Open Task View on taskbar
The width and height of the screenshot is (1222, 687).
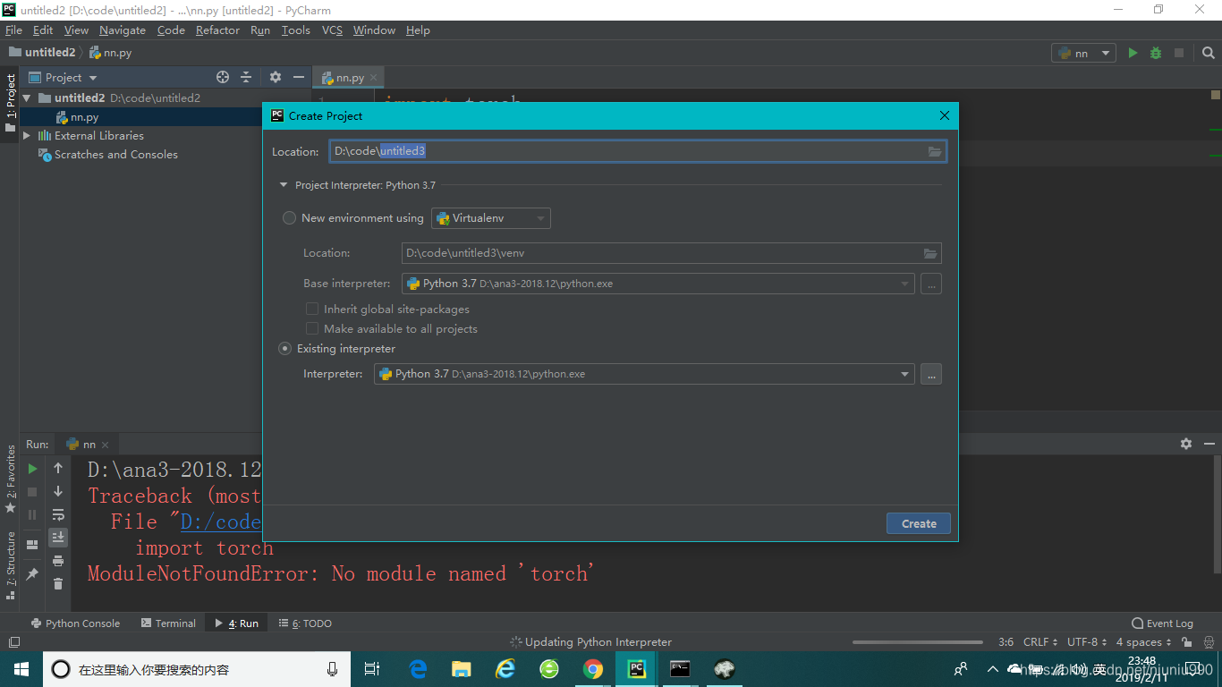point(373,669)
